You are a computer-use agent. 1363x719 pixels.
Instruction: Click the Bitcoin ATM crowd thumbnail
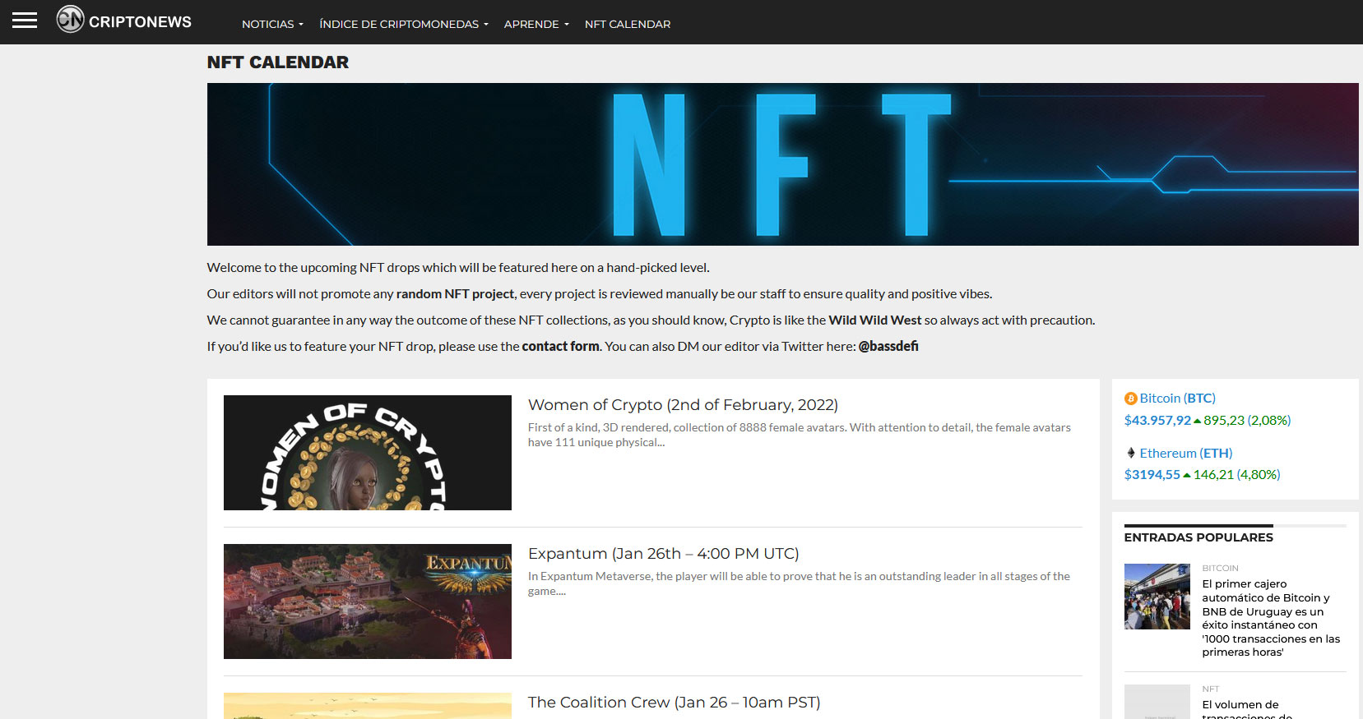pyautogui.click(x=1157, y=597)
